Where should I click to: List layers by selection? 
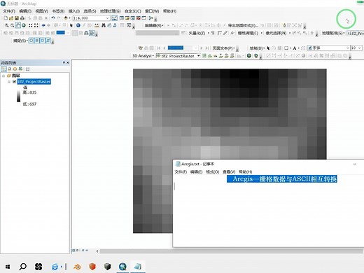[20, 69]
